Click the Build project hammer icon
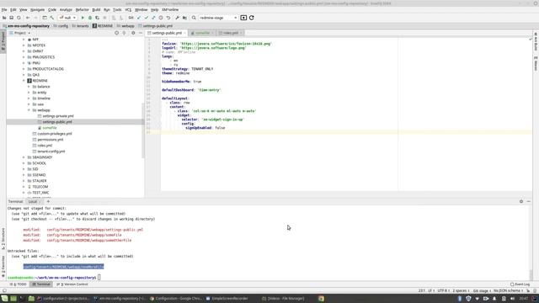Viewport: 539px width, 303px height. 52,18
